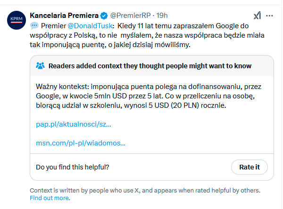Open the Grok xAI icon
The image size is (283, 209).
tap(257, 16)
